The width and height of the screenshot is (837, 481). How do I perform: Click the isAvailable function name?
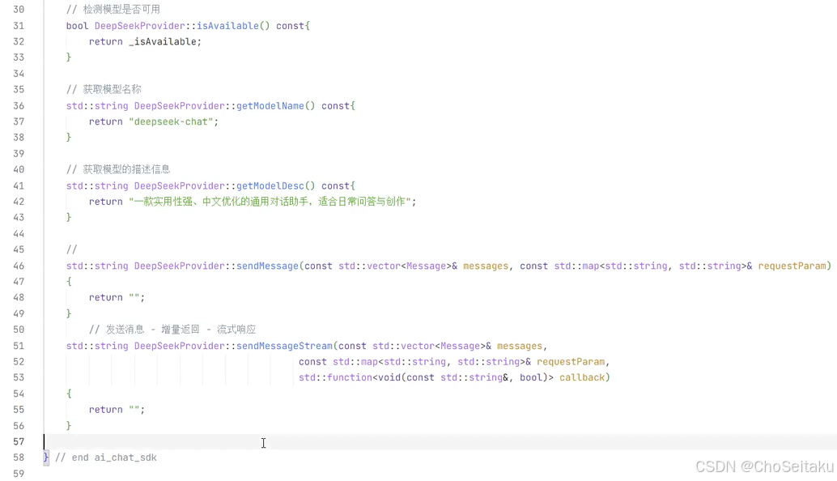tap(227, 26)
